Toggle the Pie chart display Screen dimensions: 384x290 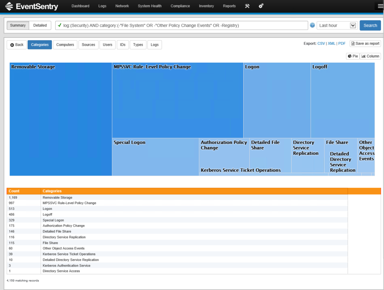(x=352, y=56)
